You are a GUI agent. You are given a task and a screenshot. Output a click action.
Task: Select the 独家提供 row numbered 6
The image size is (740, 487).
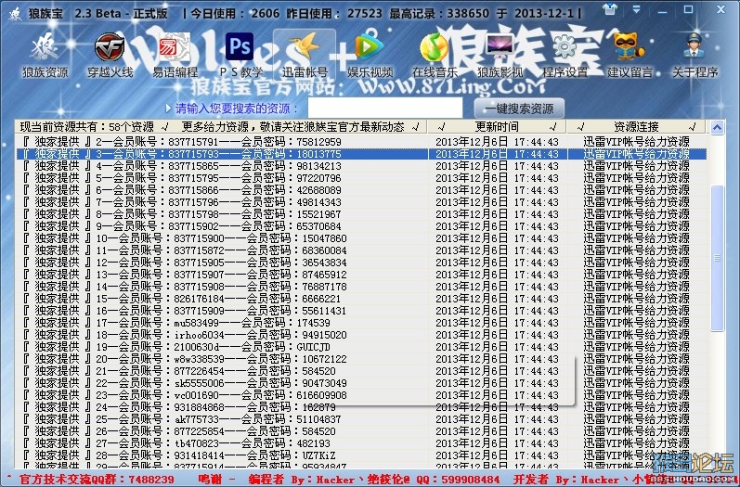361,190
